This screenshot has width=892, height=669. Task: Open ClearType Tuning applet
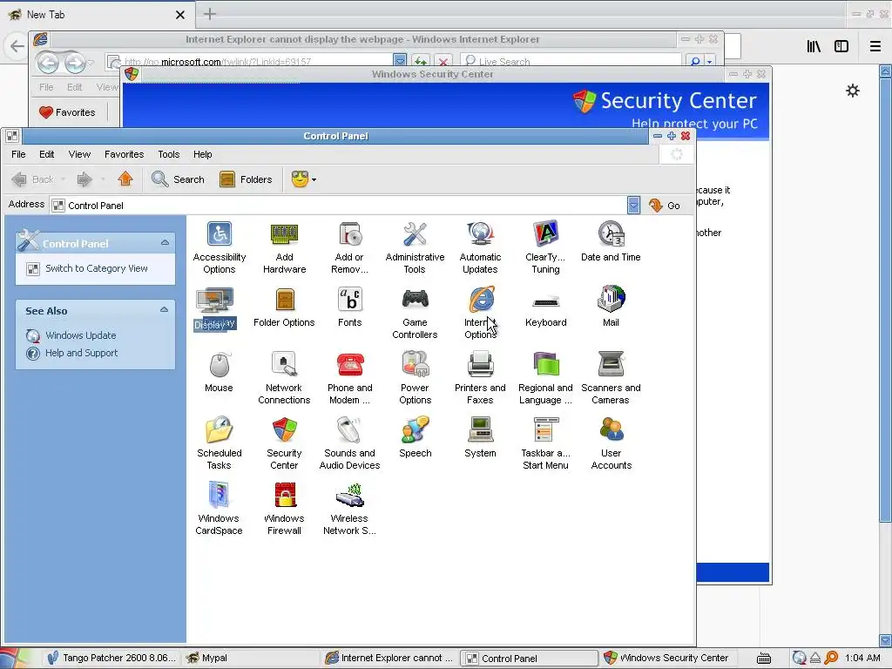pyautogui.click(x=545, y=247)
